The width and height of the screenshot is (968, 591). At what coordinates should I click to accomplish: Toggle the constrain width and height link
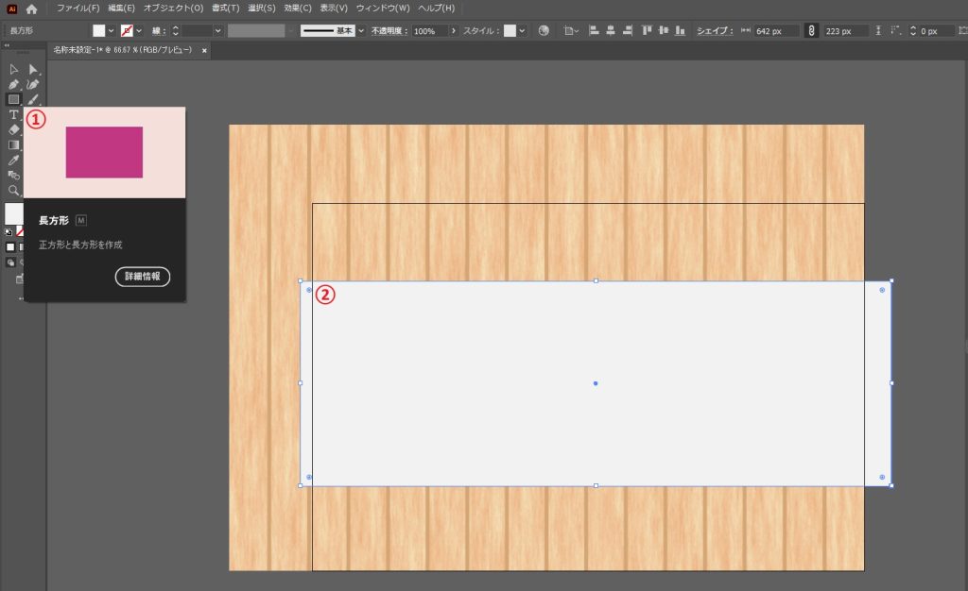(811, 31)
